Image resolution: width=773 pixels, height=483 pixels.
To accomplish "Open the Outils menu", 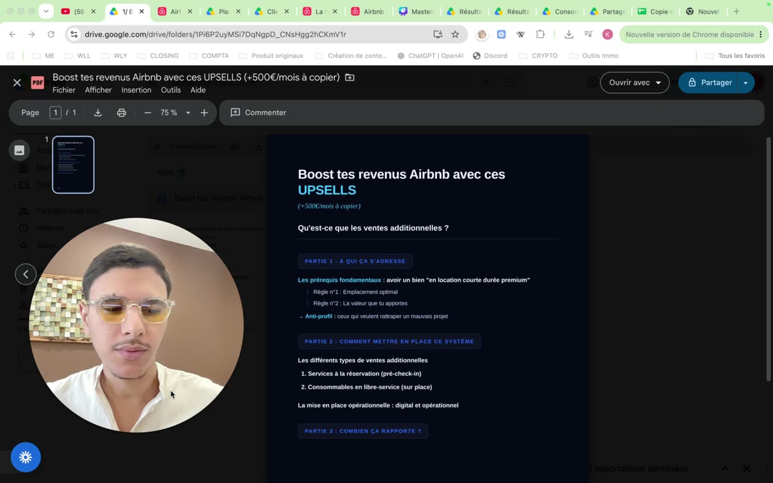I will pos(171,90).
